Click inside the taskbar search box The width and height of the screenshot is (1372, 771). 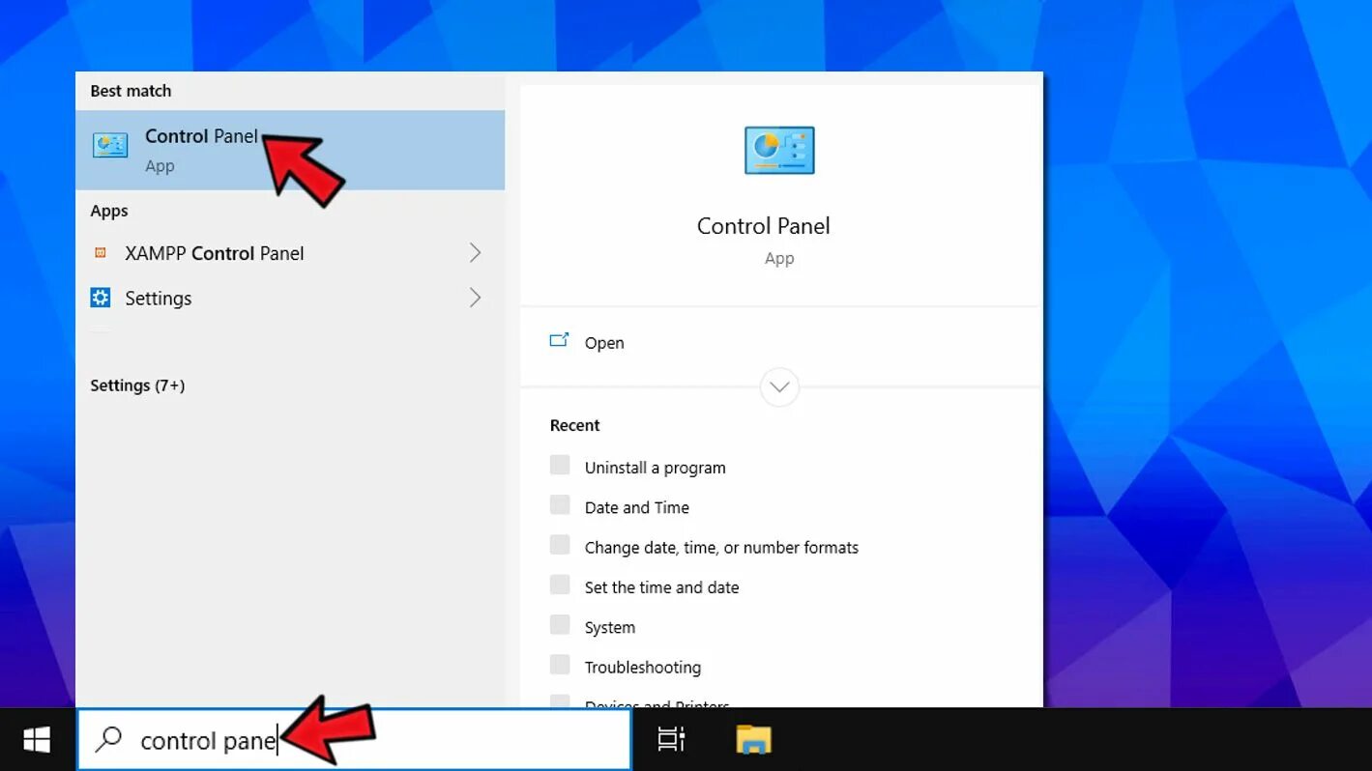click(354, 740)
